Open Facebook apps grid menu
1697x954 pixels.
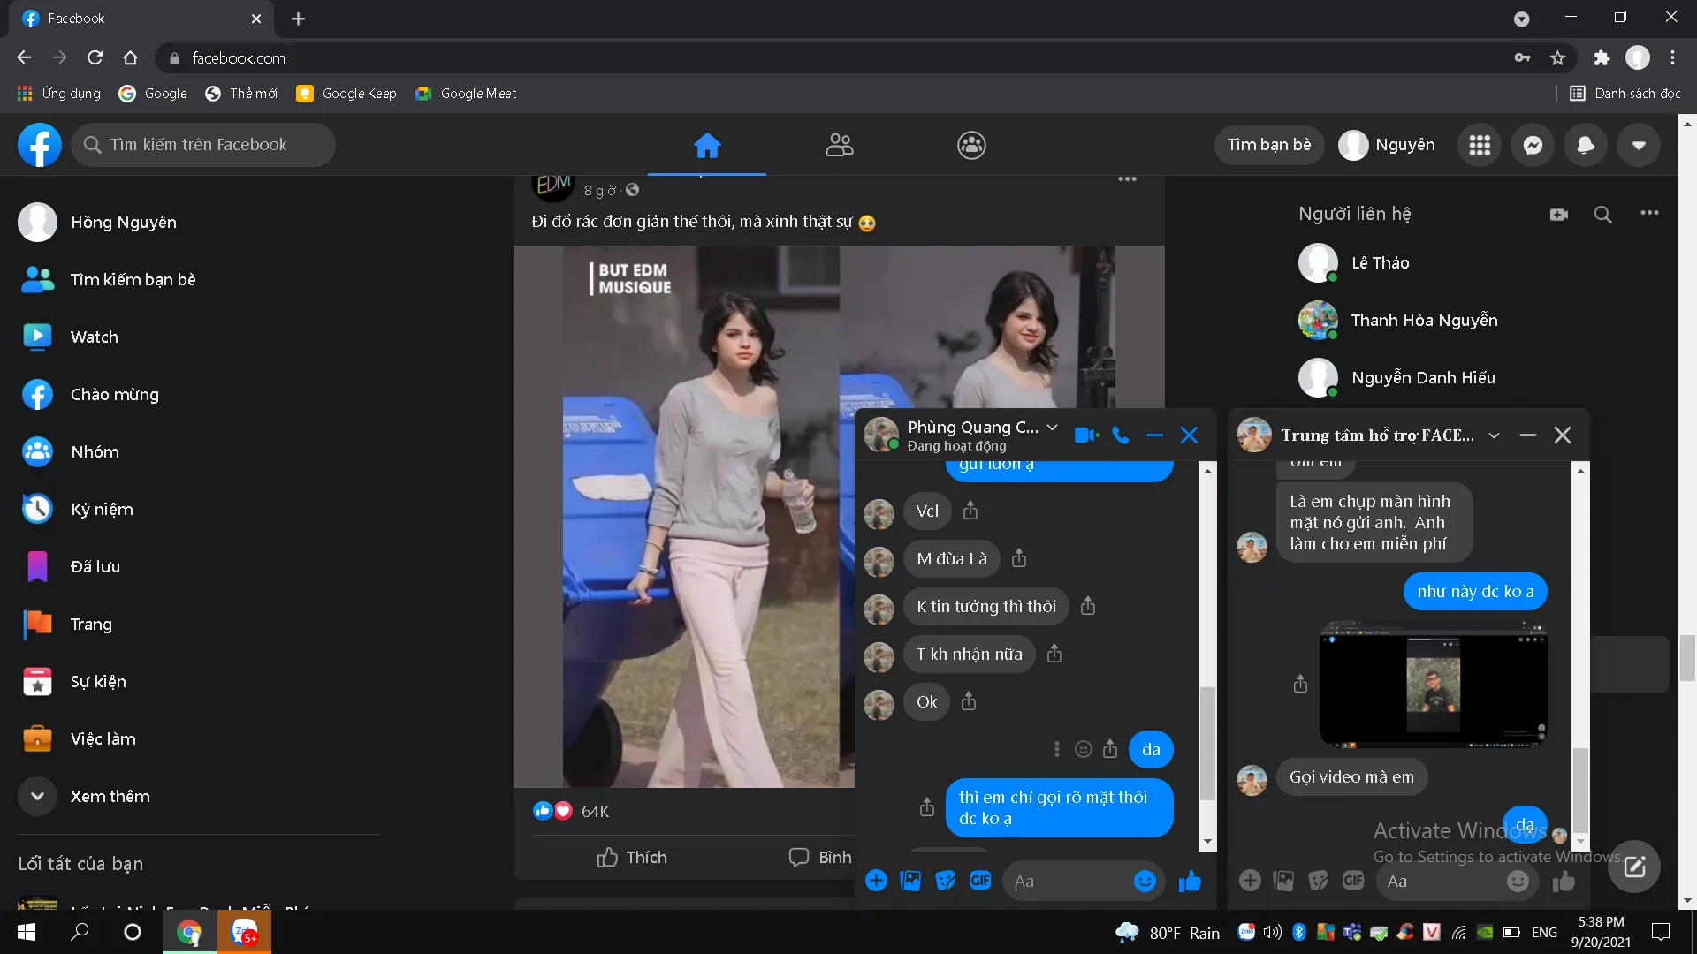pos(1480,145)
